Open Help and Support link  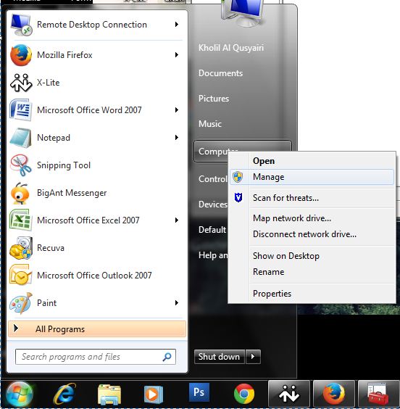click(213, 255)
